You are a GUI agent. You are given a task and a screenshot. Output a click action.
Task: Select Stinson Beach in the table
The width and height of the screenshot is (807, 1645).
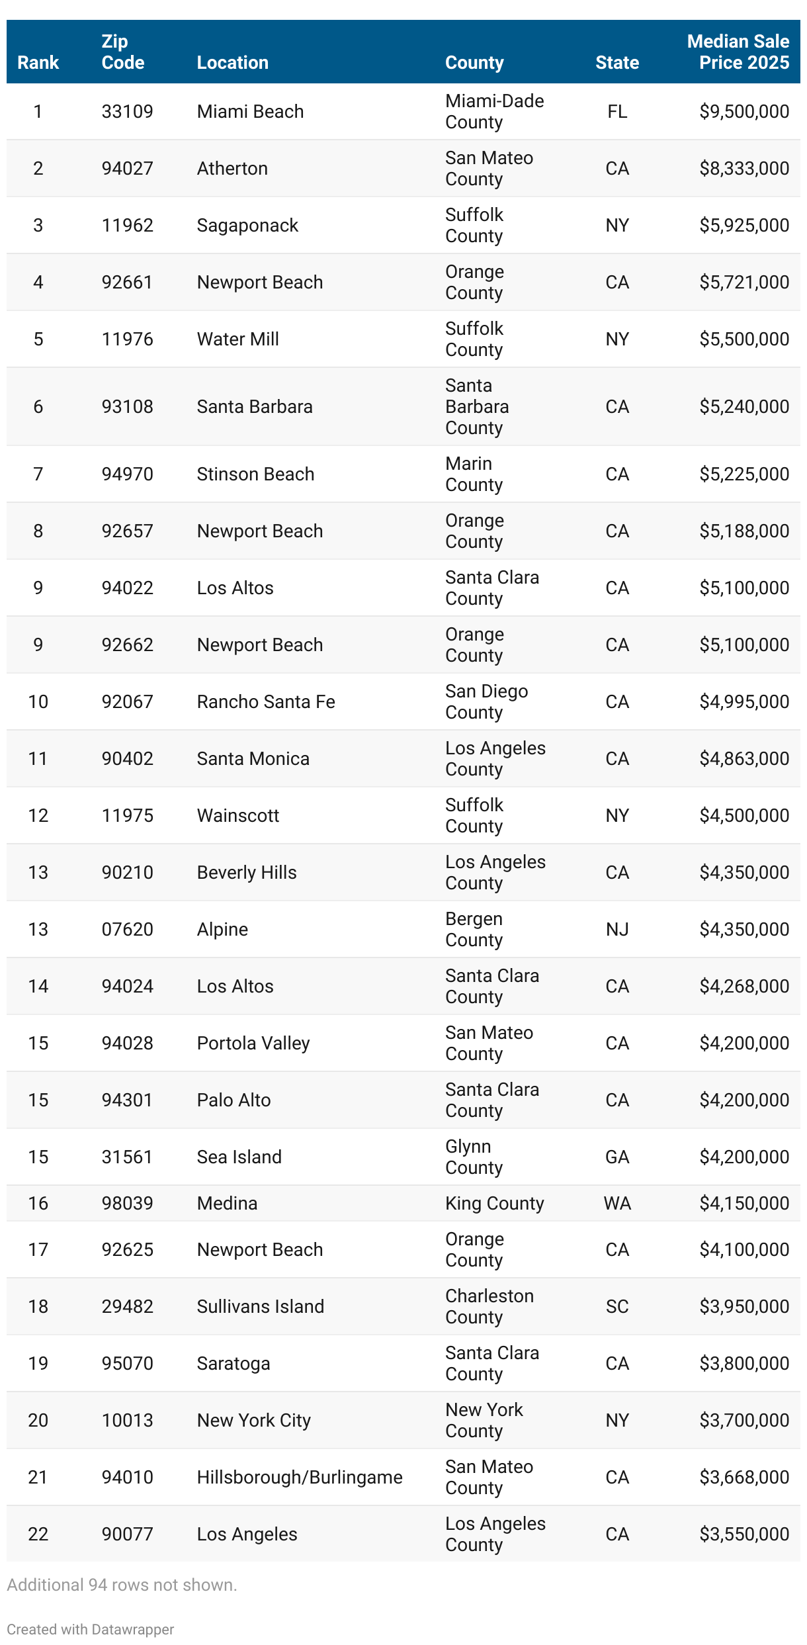click(x=255, y=474)
